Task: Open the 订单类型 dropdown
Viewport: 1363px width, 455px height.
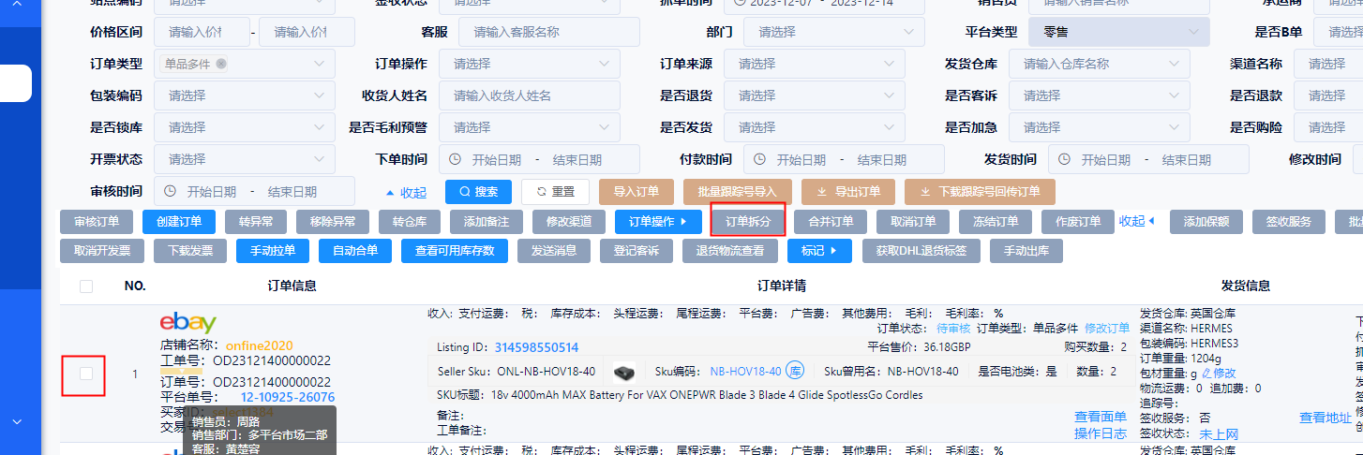Action: click(245, 64)
